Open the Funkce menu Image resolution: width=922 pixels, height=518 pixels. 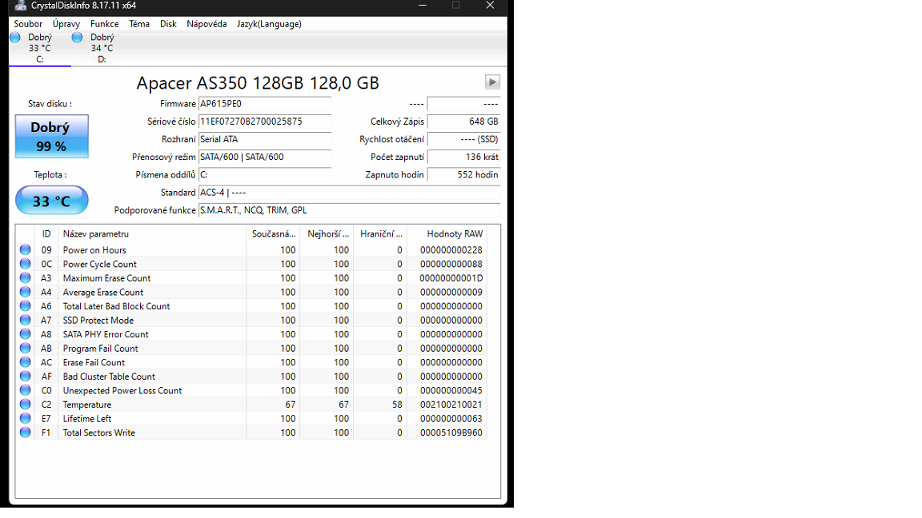[105, 24]
